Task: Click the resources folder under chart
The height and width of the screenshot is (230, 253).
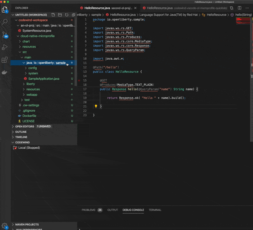Action: [x=29, y=47]
